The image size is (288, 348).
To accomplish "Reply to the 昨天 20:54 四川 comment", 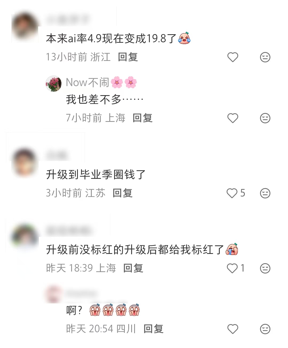I will pyautogui.click(x=153, y=329).
